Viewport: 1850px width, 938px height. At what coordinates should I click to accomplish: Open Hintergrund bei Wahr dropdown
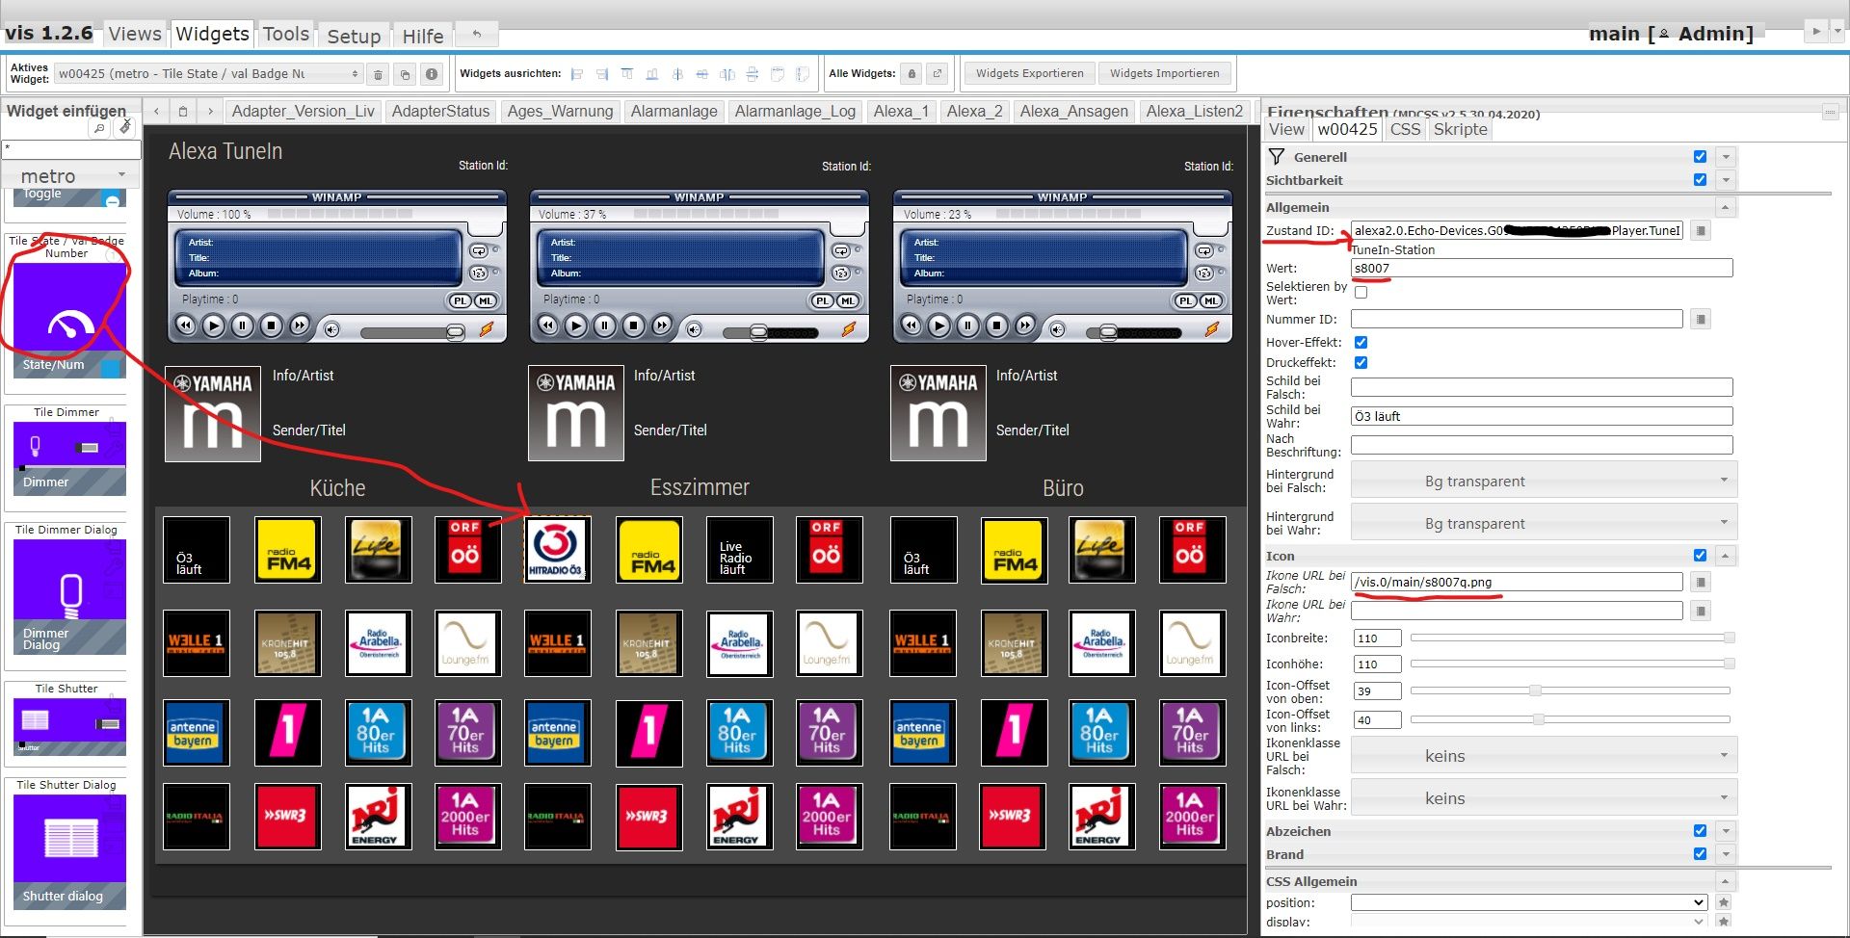click(x=1544, y=523)
